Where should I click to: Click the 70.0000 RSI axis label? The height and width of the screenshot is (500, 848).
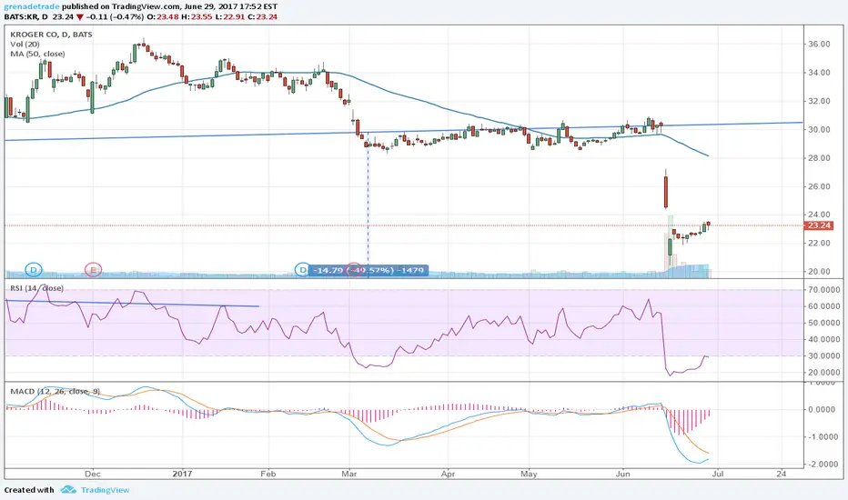pos(823,290)
